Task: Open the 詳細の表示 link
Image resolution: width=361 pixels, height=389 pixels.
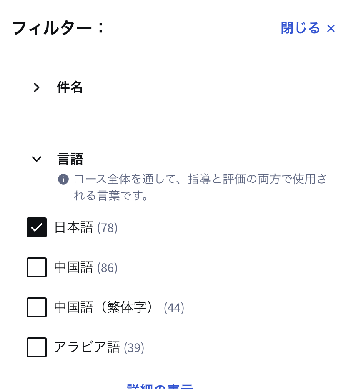Action: tap(160, 386)
